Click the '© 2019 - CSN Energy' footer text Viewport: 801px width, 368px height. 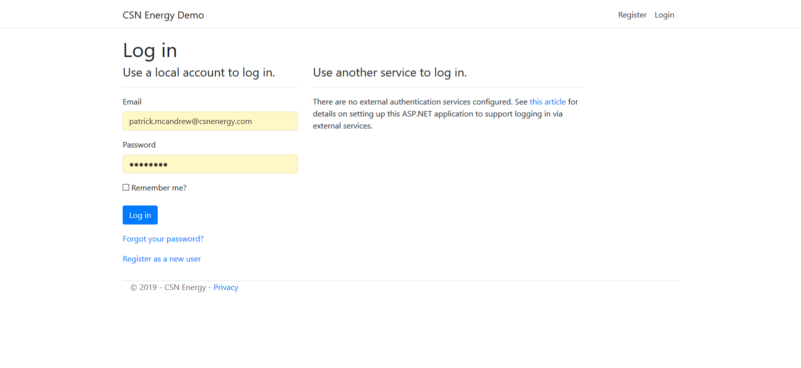[x=168, y=287]
